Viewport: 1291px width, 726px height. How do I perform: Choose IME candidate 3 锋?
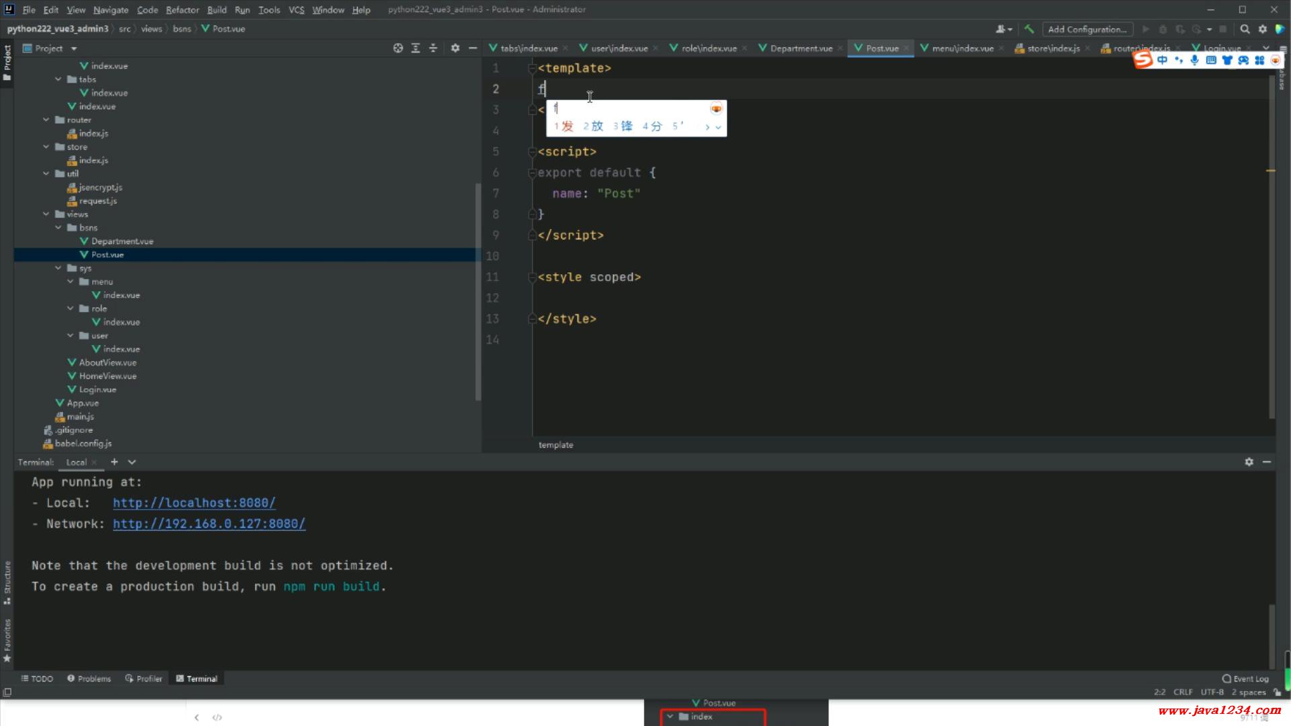(x=623, y=126)
